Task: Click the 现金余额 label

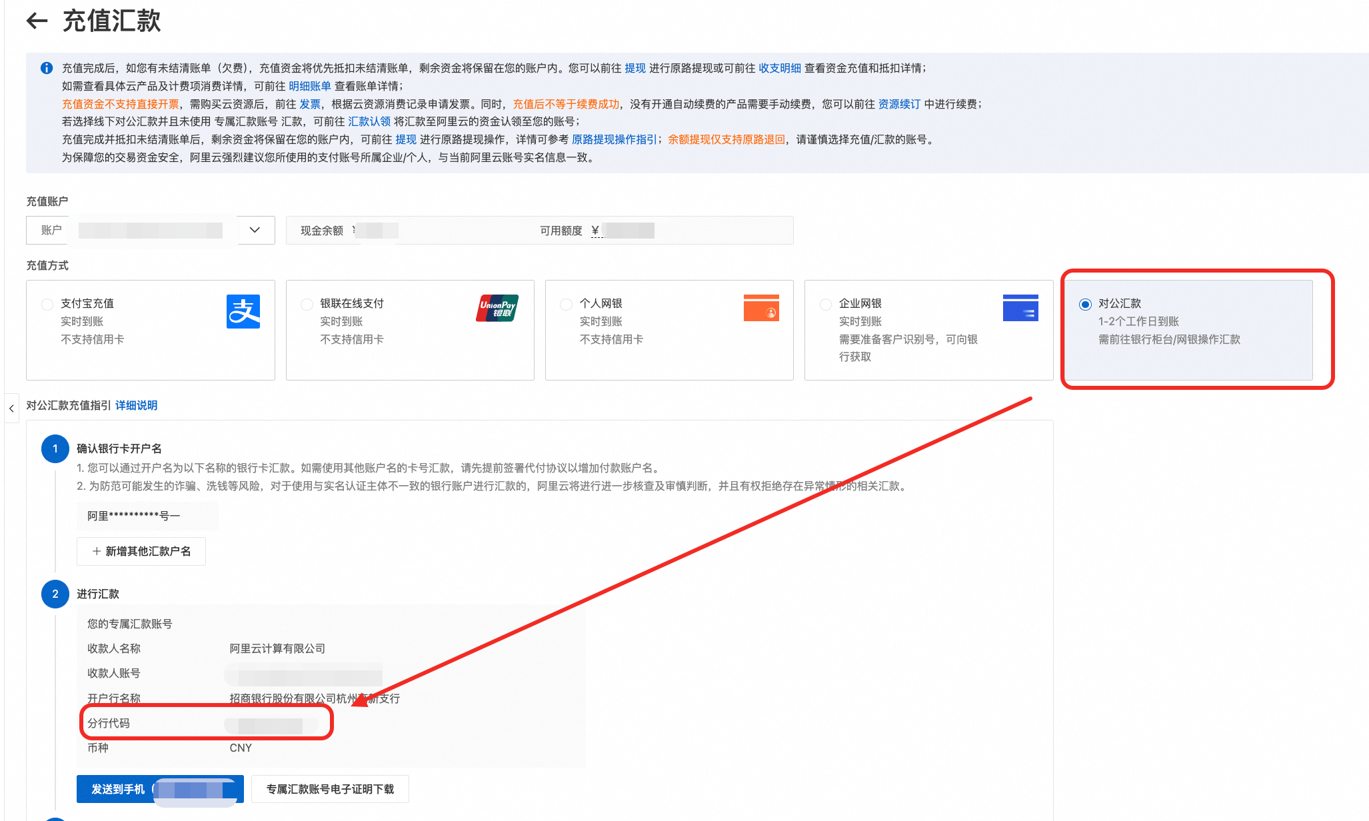Action: (x=322, y=231)
